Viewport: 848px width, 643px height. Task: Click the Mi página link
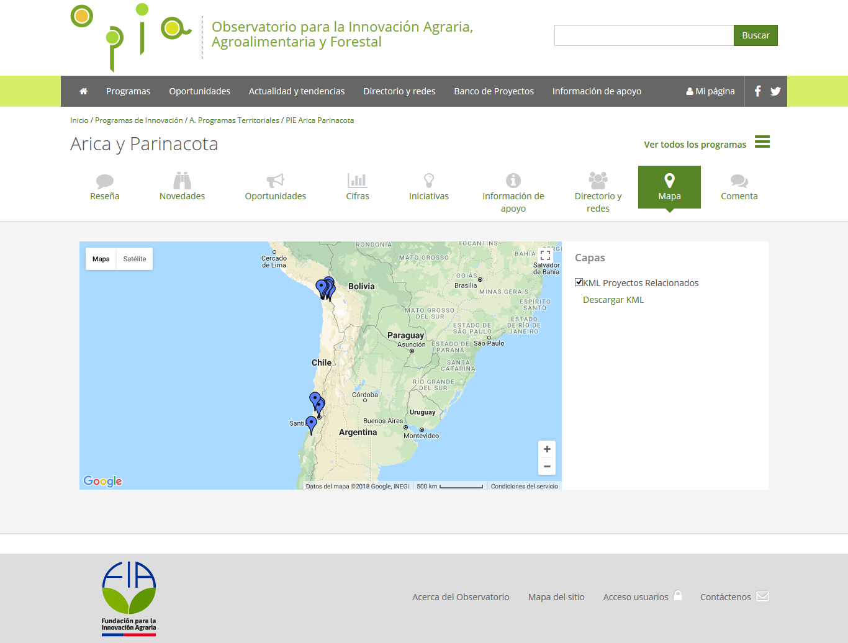710,91
